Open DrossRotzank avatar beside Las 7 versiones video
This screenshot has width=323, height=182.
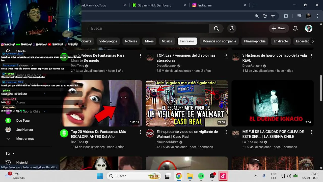150,57
